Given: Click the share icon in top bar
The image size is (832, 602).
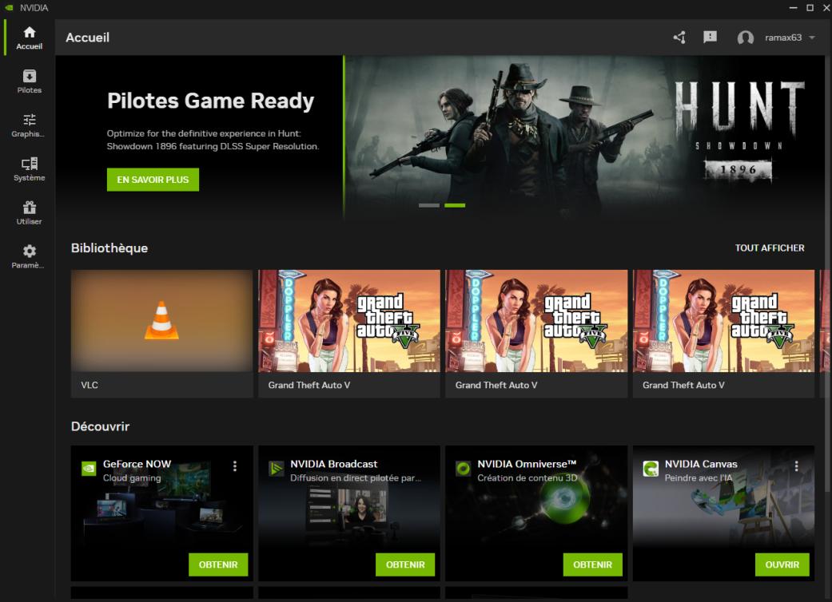Looking at the screenshot, I should point(679,38).
